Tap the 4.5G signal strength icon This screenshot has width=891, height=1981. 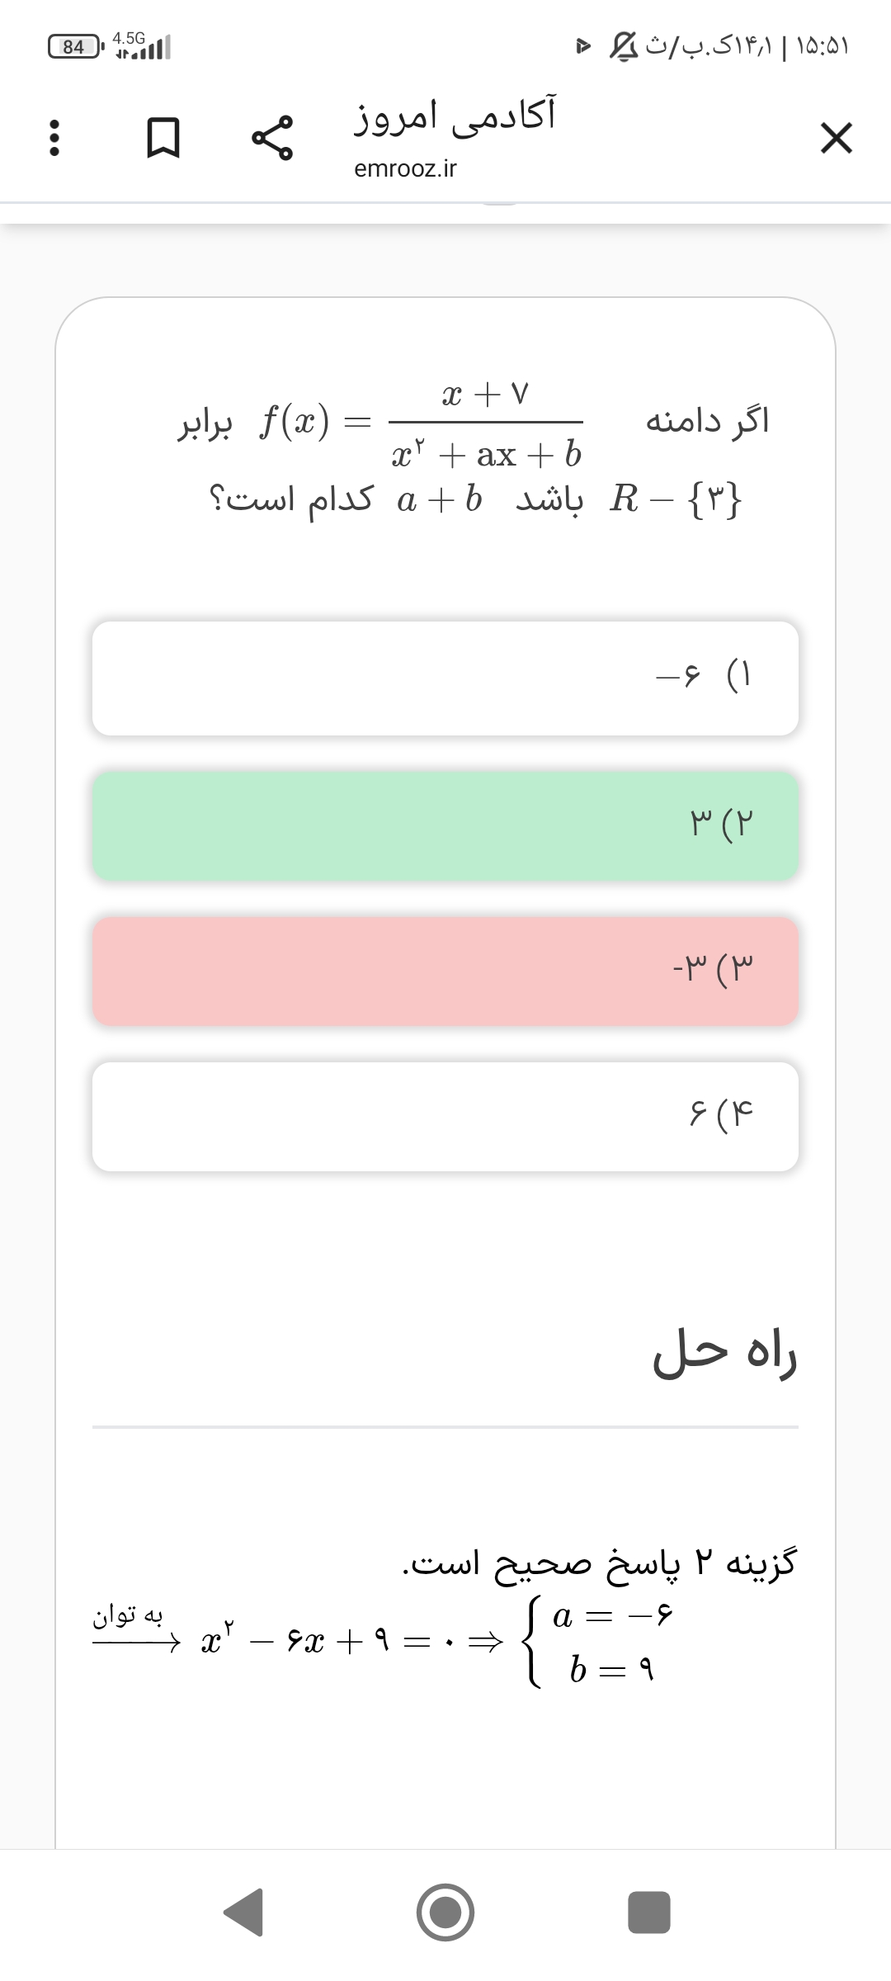(x=142, y=46)
